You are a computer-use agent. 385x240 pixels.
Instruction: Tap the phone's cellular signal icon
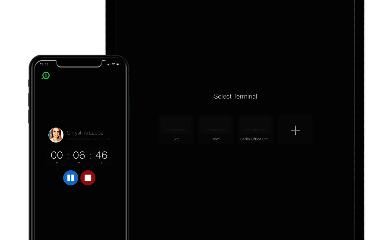click(x=108, y=64)
